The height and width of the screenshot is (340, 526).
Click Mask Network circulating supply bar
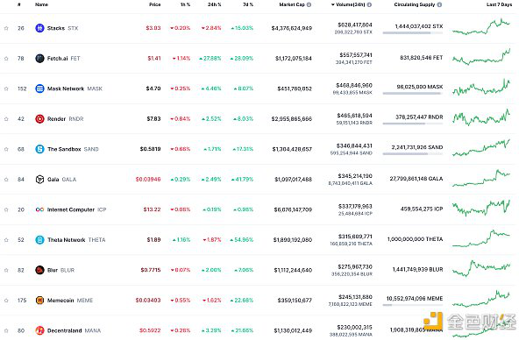pyautogui.click(x=413, y=93)
